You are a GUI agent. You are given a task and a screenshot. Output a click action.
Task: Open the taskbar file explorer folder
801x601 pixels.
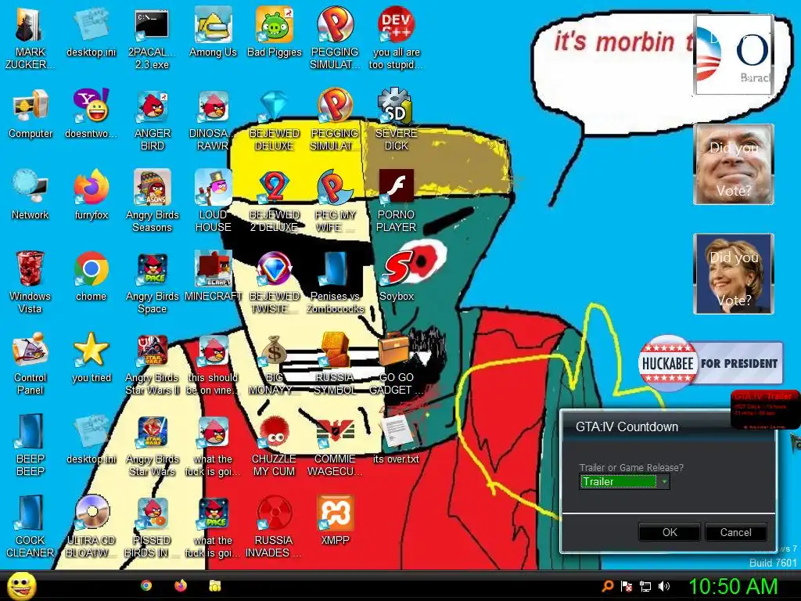215,585
